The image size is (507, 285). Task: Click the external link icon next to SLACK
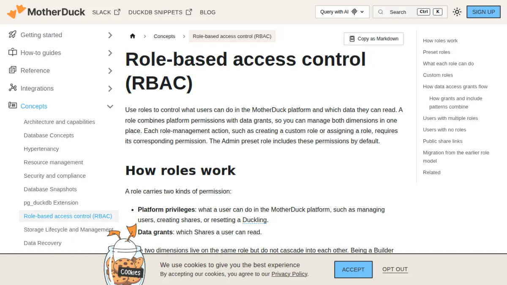pos(117,12)
